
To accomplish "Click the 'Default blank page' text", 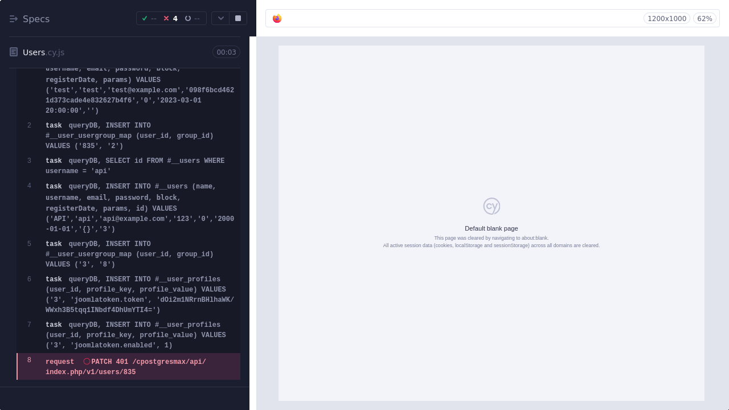I will point(492,228).
